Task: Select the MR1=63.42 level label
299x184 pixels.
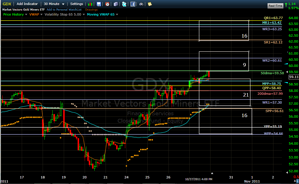Action: point(272,23)
